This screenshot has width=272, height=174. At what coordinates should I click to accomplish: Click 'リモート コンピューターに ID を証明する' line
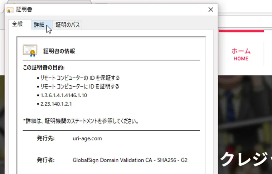click(x=79, y=86)
